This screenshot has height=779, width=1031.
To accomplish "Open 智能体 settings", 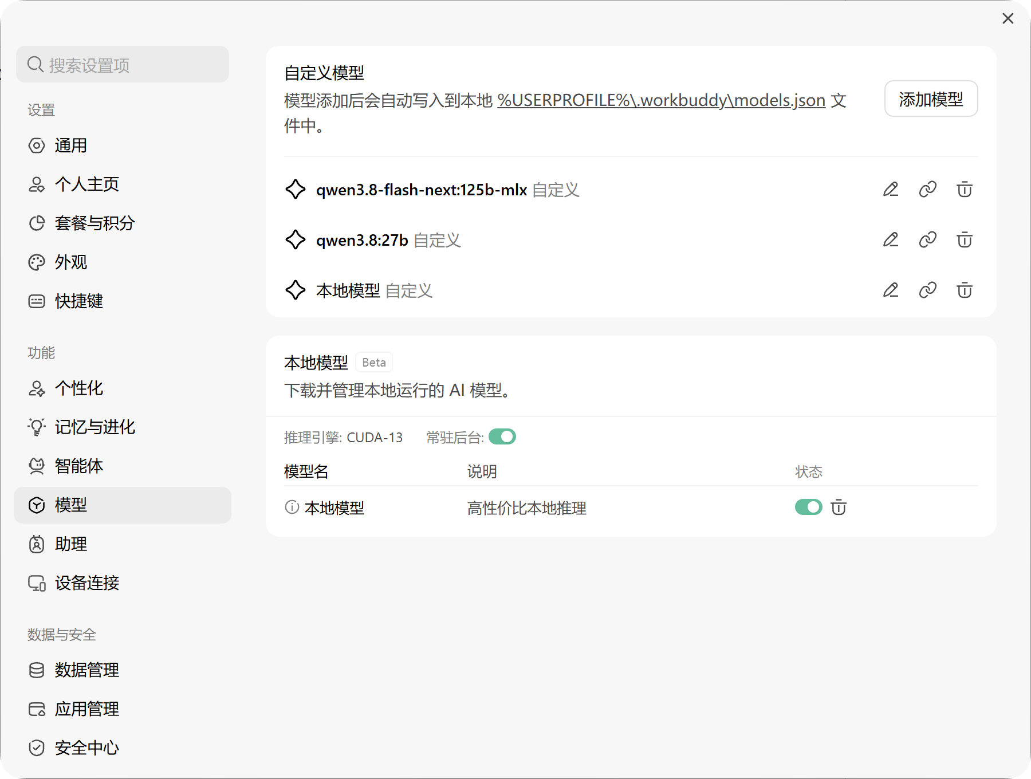I will (123, 466).
